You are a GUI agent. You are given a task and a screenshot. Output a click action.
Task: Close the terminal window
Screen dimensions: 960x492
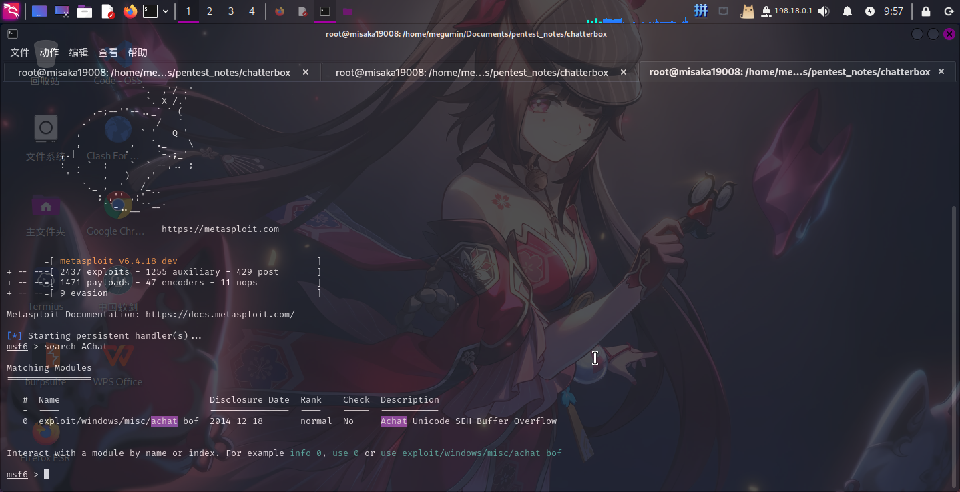coord(949,34)
